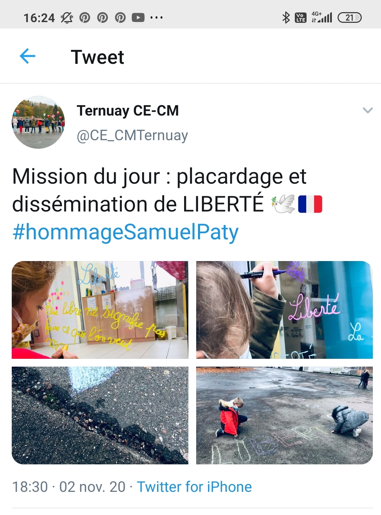Tap the 18:30 · 02 nov. 20 timestamp

(x=69, y=487)
